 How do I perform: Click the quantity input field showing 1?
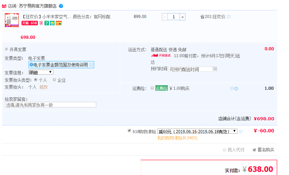pyautogui.click(x=174, y=17)
